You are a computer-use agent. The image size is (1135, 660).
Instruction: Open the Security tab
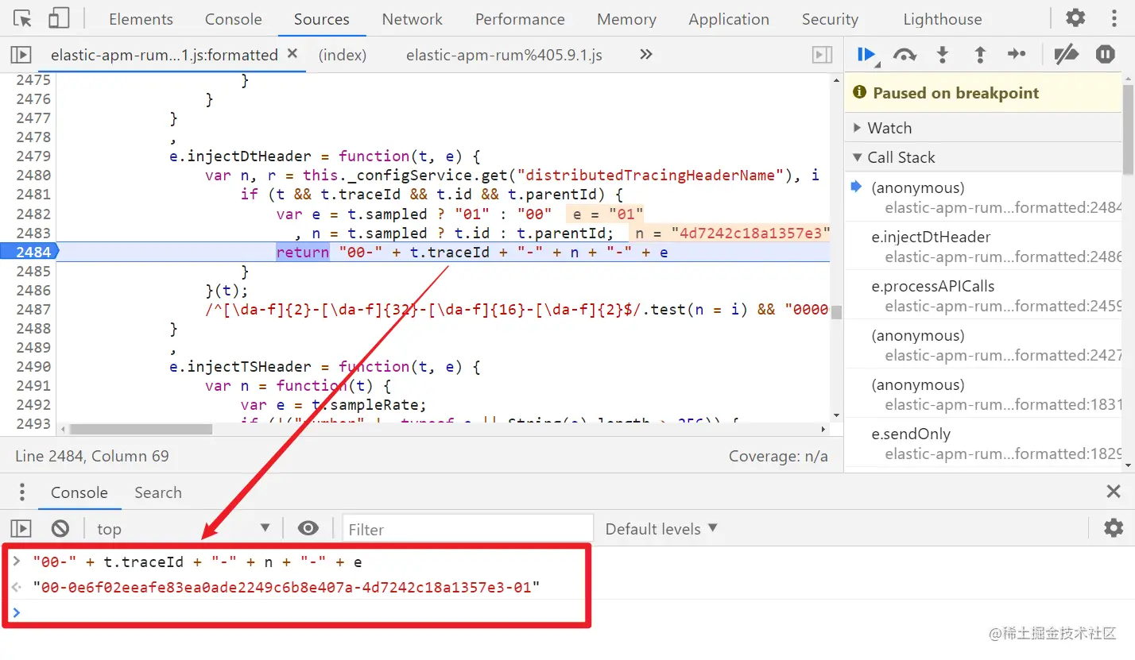tap(830, 19)
